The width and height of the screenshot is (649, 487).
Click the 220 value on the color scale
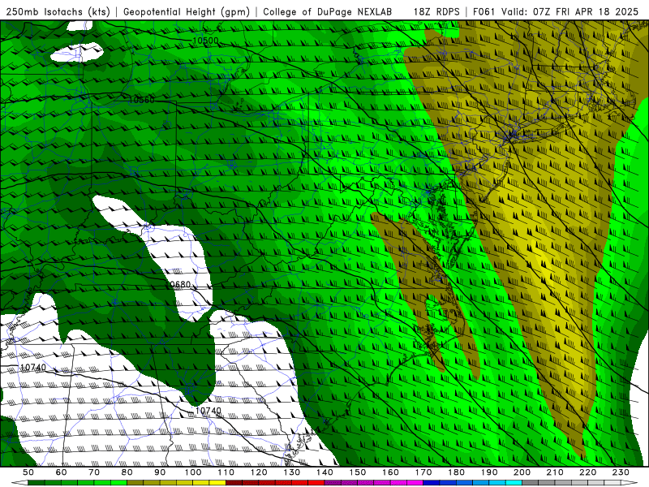(587, 472)
